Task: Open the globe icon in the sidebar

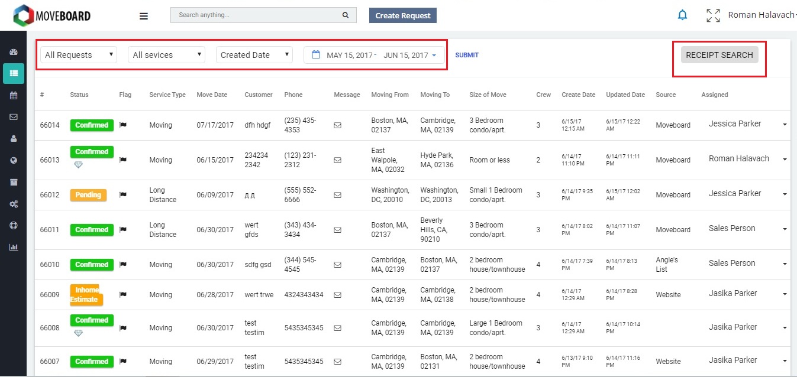Action: (13, 160)
